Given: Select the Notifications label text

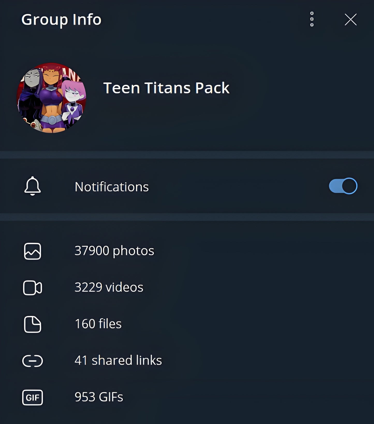Looking at the screenshot, I should click(112, 187).
